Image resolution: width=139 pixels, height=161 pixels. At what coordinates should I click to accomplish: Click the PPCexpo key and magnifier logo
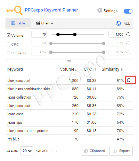14,10
